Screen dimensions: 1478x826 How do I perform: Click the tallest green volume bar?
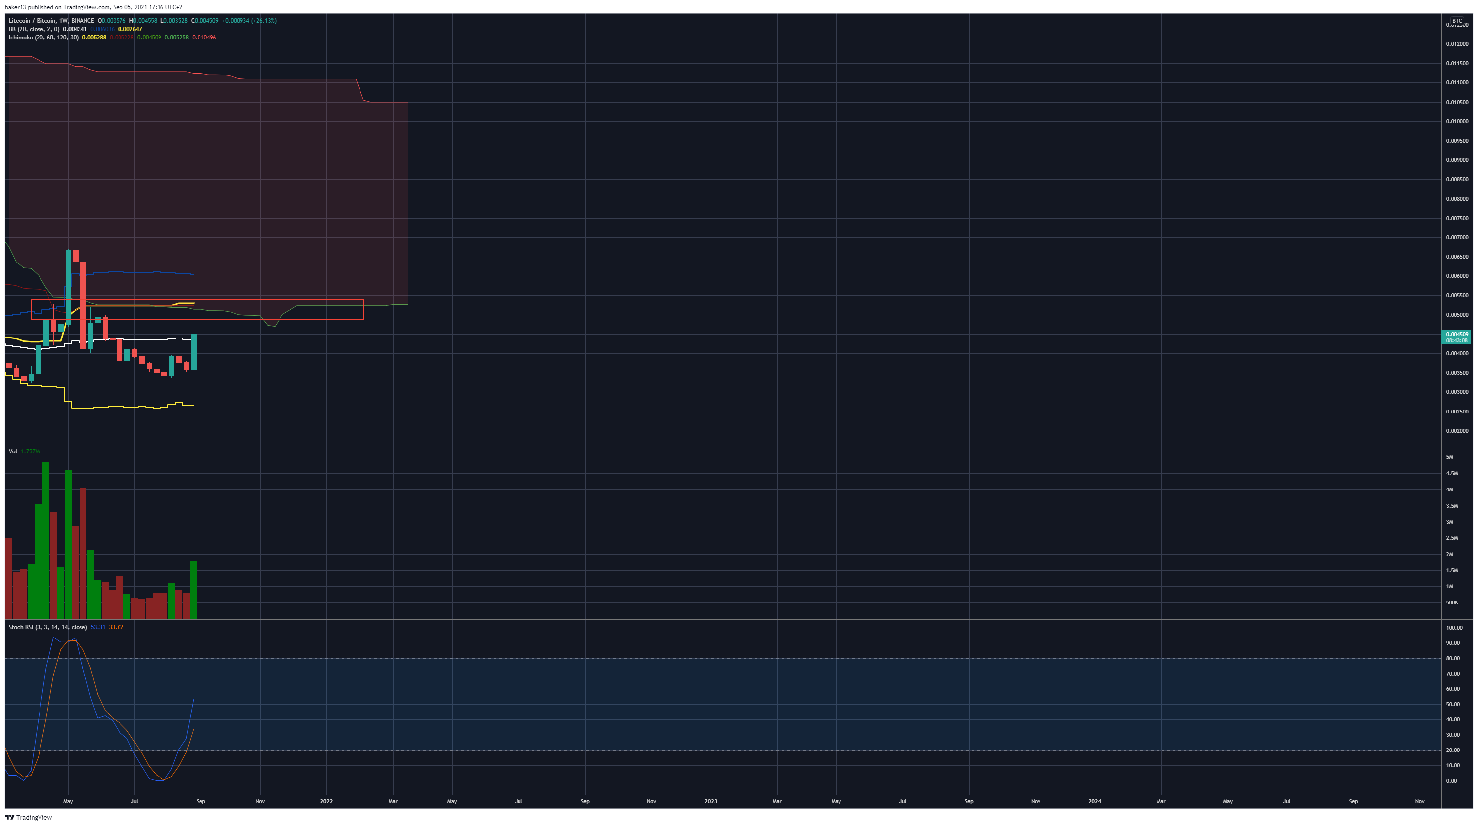coord(46,540)
